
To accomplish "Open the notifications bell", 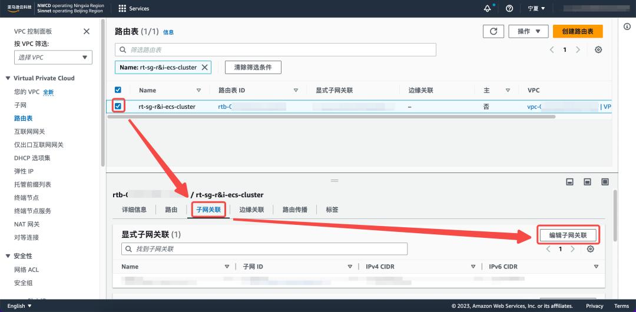I will click(x=488, y=8).
